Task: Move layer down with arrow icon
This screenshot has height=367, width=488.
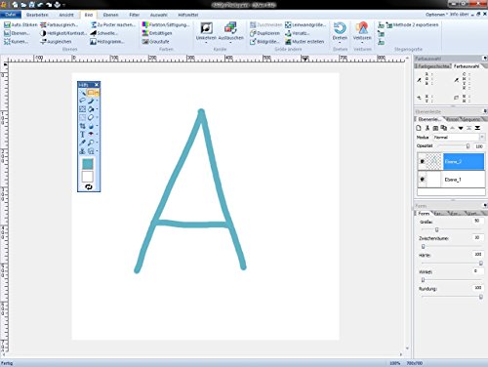Action: click(x=461, y=128)
